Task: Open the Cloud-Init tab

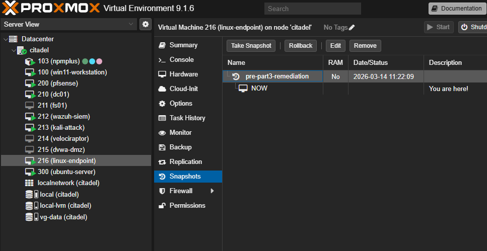Action: coord(188,89)
